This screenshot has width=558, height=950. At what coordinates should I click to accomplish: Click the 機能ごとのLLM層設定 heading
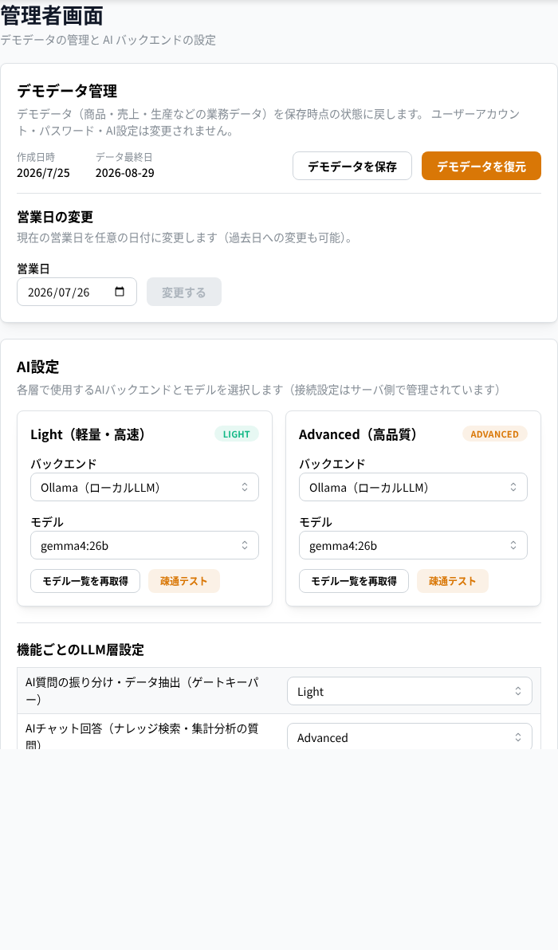coord(81,650)
